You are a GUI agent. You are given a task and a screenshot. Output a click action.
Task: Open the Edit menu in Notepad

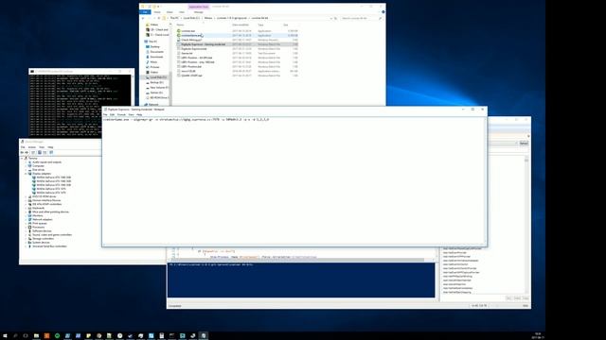pos(112,114)
